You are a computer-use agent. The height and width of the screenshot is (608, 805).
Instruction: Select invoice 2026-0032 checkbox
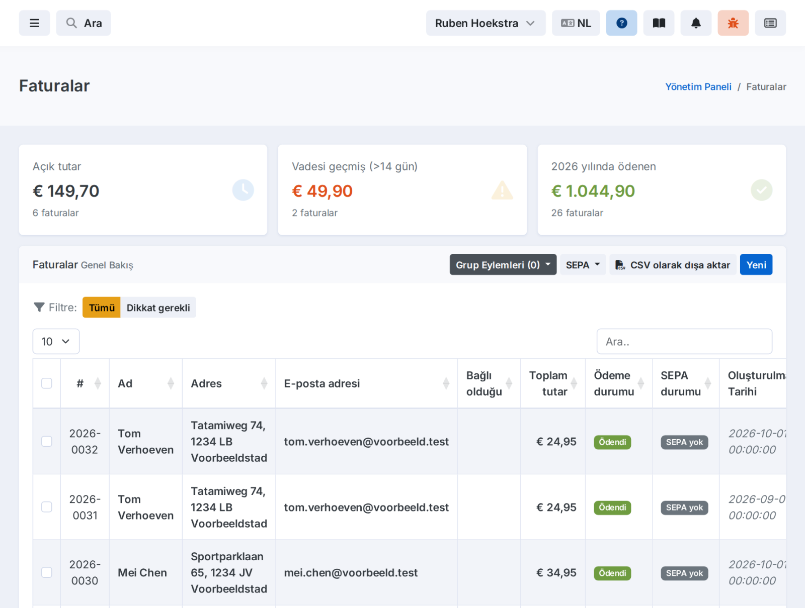pos(47,441)
